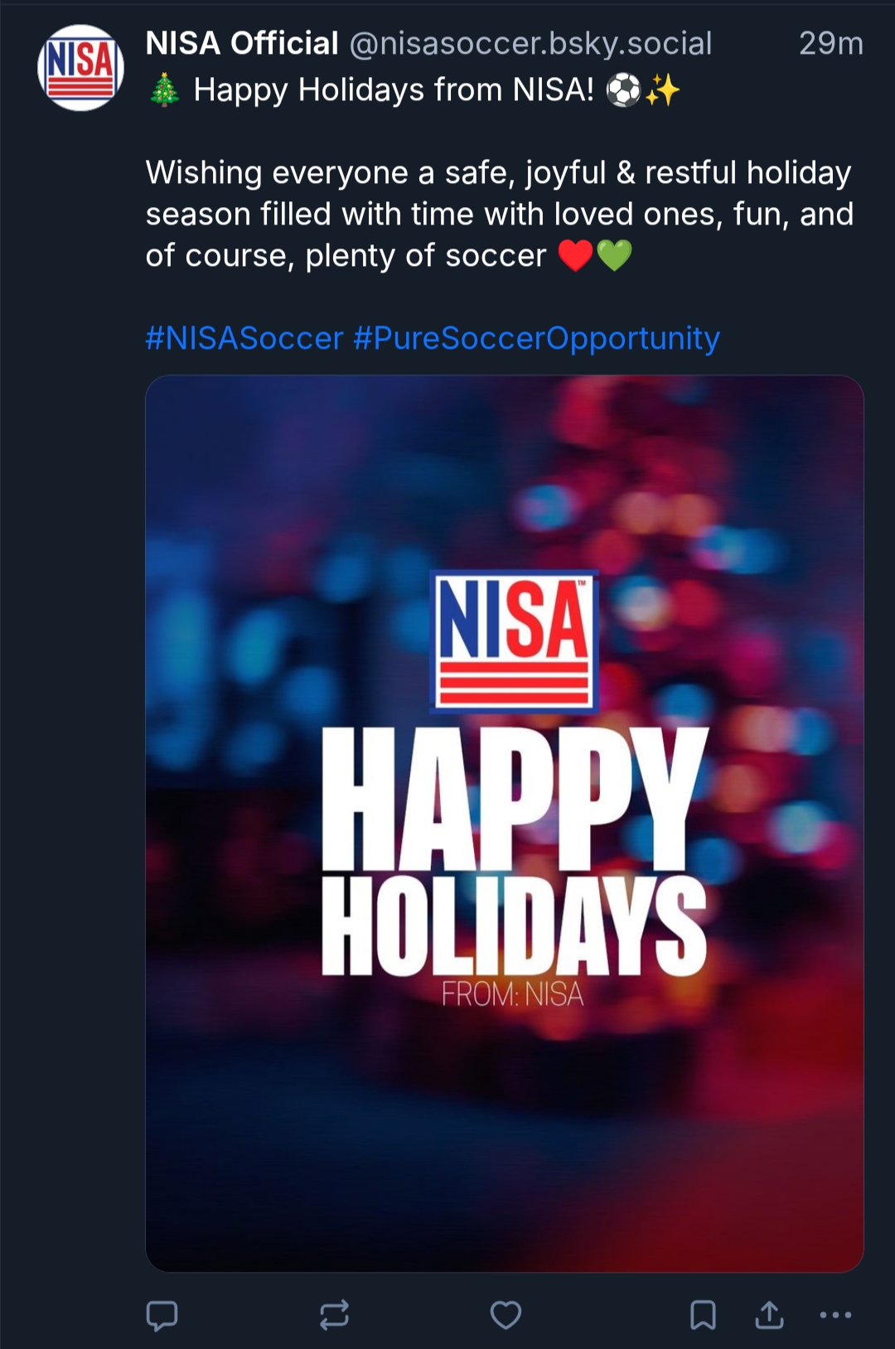Image resolution: width=895 pixels, height=1349 pixels.
Task: Click the @nisasoccer.bsky.social handle
Action: 530,43
